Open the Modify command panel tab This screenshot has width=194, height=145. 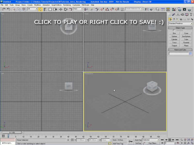pyautogui.click(x=174, y=15)
